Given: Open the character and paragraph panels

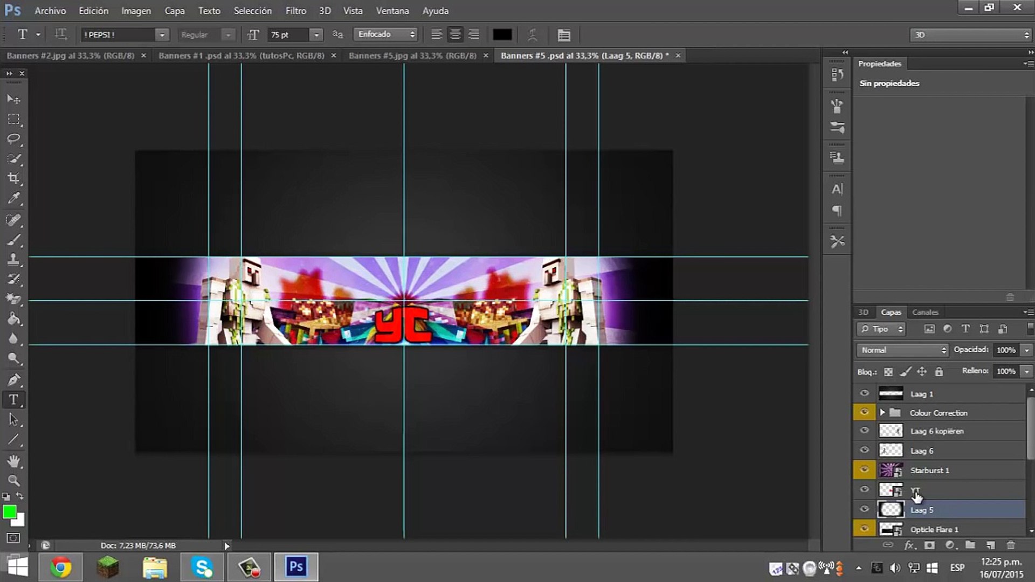Looking at the screenshot, I should click(x=564, y=35).
